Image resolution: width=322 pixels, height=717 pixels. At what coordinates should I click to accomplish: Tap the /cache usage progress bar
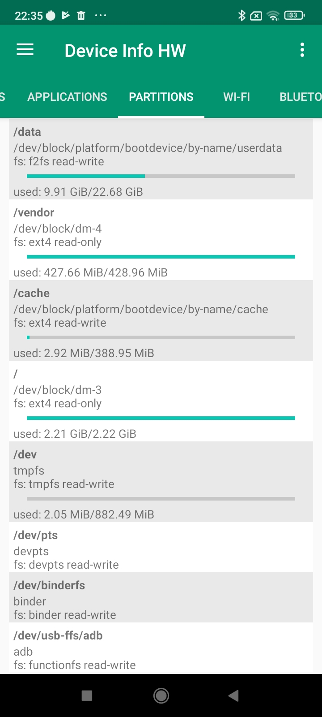(x=161, y=337)
